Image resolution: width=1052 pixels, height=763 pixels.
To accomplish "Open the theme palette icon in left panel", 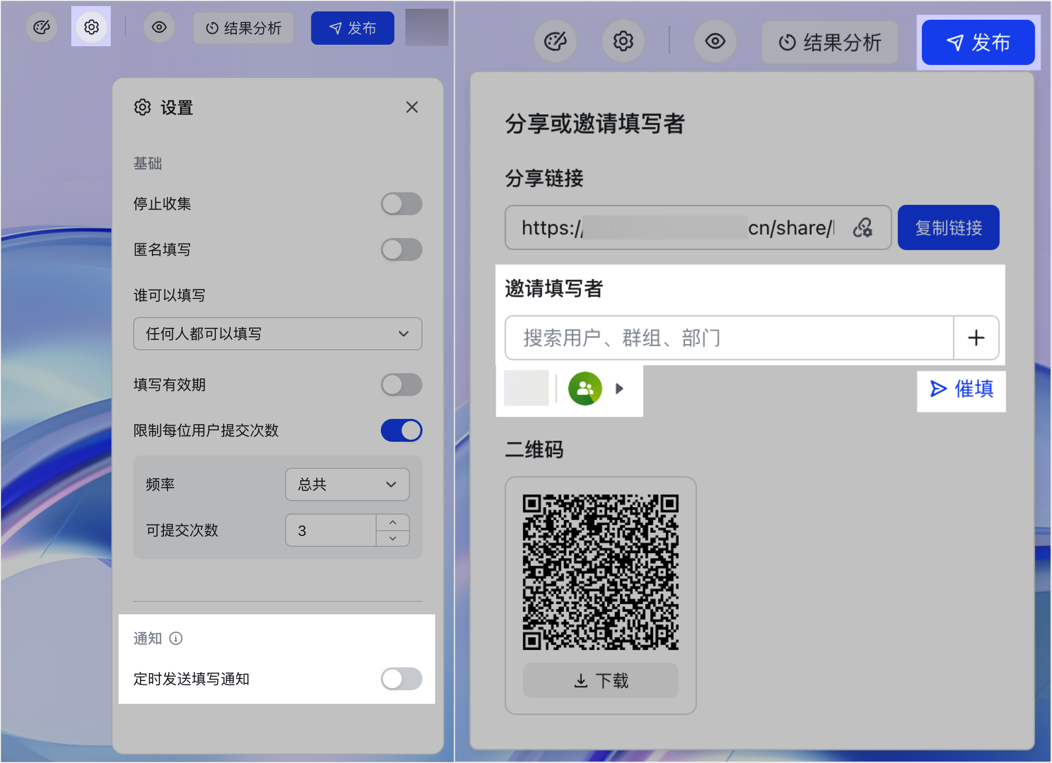I will click(42, 27).
